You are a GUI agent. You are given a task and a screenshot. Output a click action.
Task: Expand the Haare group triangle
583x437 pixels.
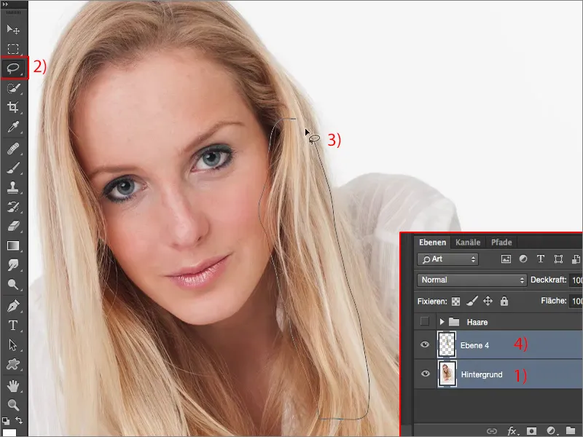[x=442, y=322]
